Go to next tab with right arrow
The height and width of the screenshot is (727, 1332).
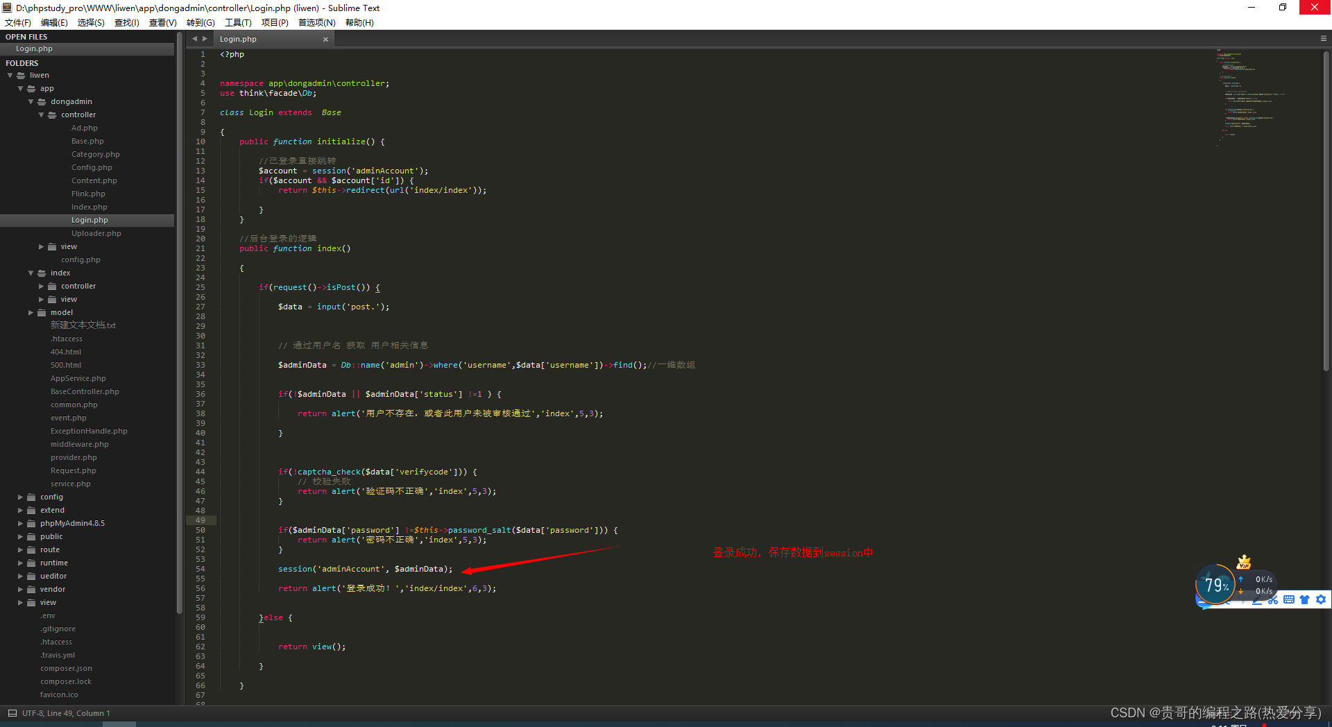[x=205, y=39]
